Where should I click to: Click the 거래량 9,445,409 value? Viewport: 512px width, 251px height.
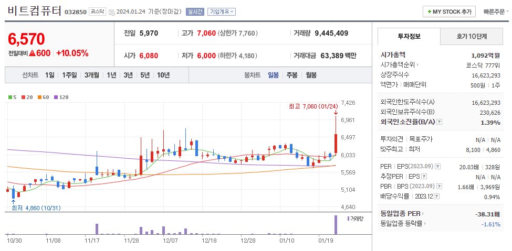point(331,33)
